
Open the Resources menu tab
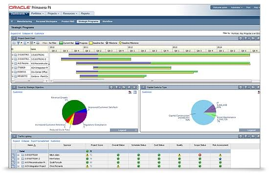click(x=70, y=13)
